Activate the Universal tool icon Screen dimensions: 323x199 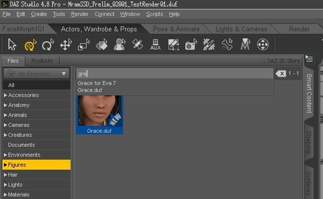(x=30, y=44)
